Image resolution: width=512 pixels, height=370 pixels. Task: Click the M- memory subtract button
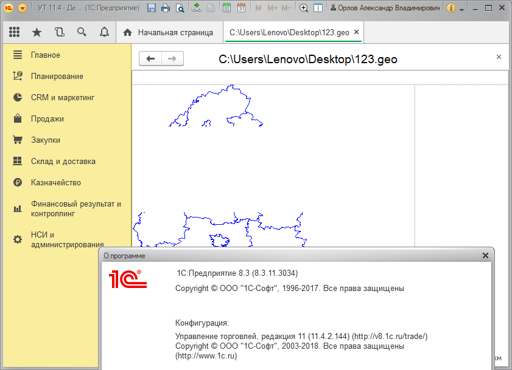(286, 8)
